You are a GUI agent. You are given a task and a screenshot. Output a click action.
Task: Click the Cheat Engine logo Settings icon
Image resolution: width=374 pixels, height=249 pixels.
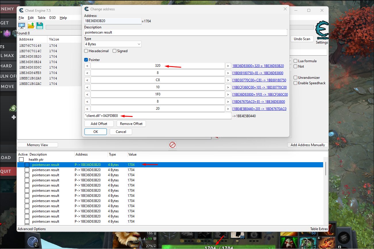[322, 30]
